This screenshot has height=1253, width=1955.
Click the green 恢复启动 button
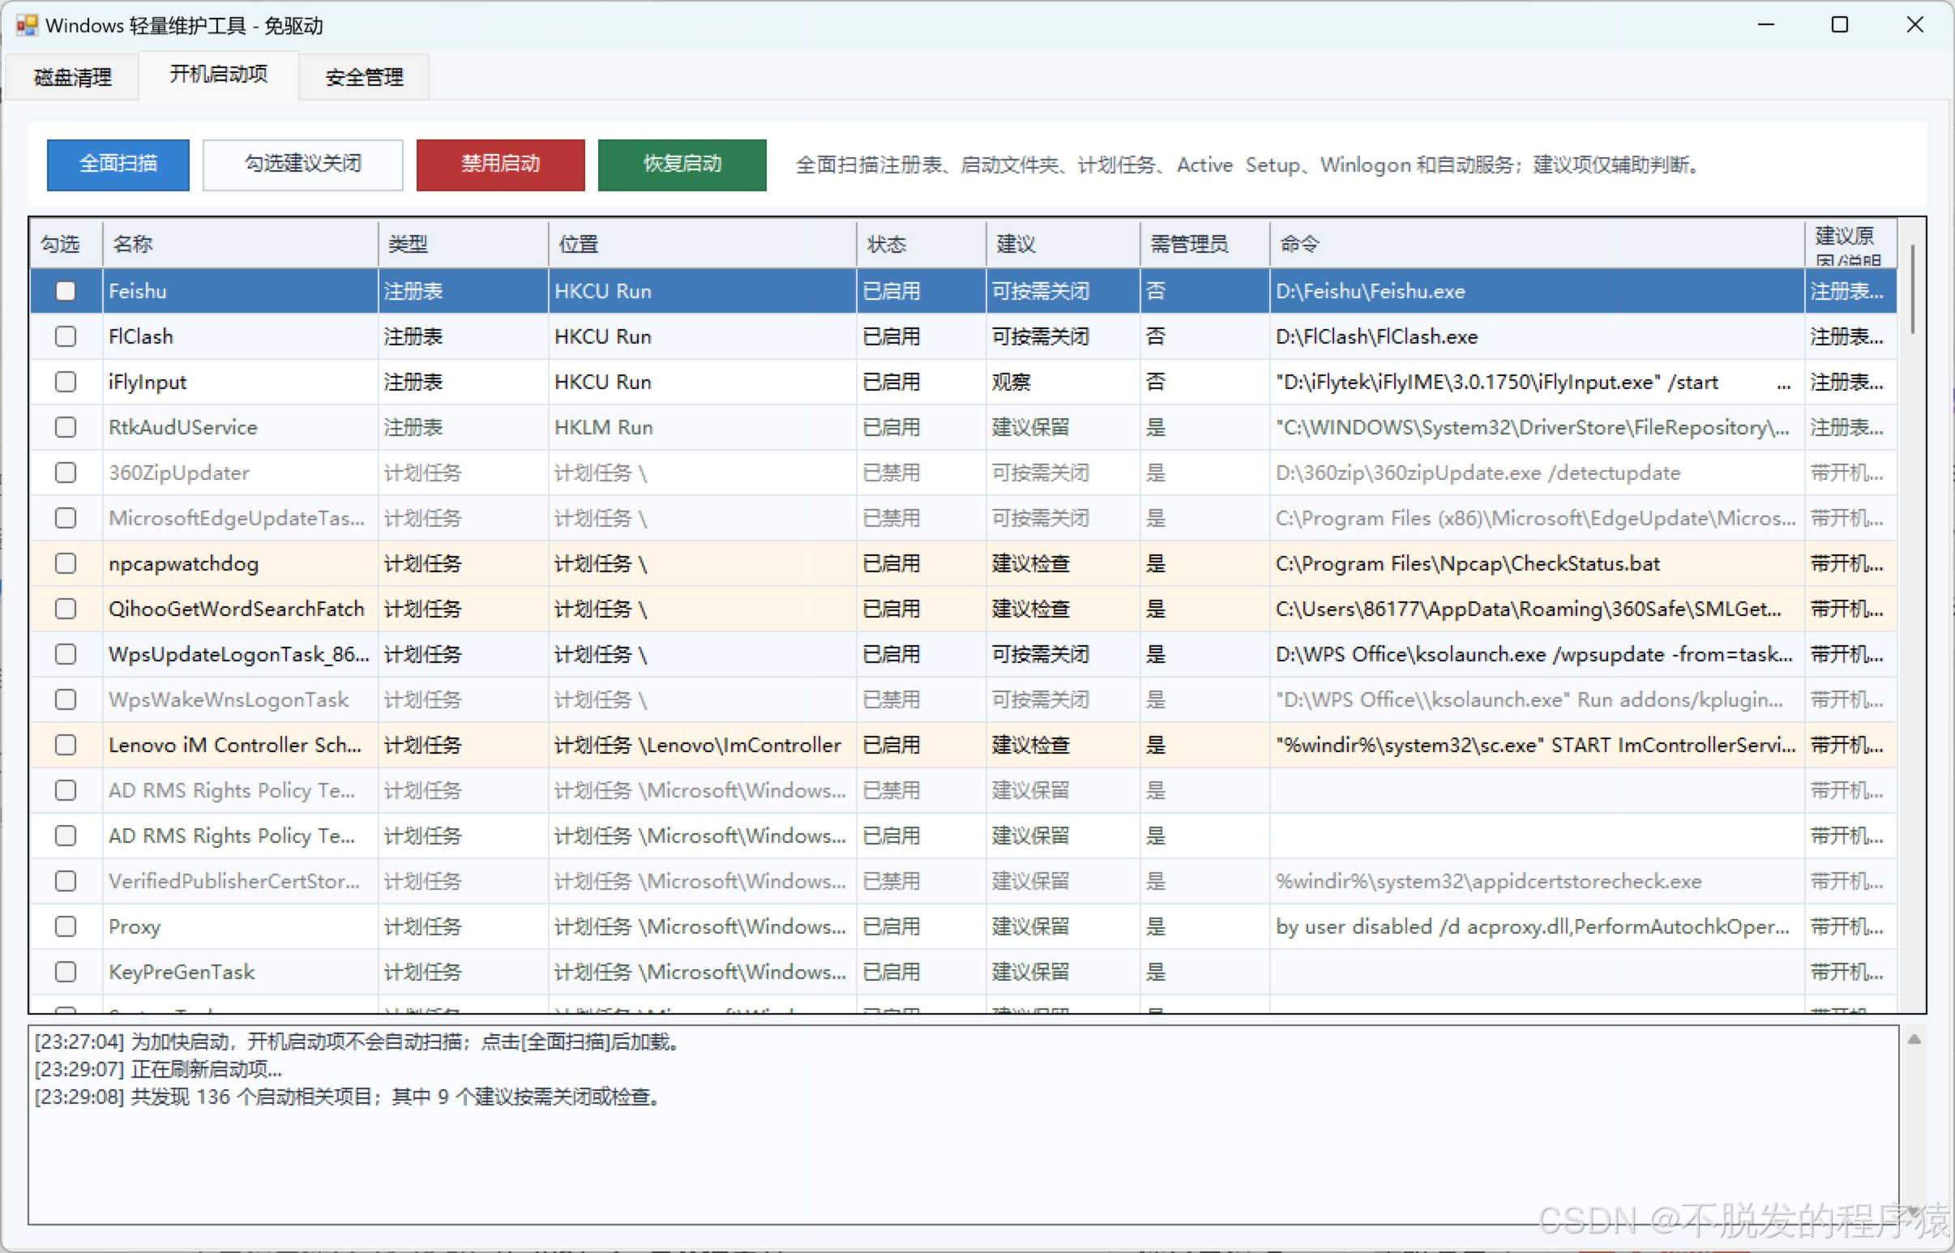(682, 165)
